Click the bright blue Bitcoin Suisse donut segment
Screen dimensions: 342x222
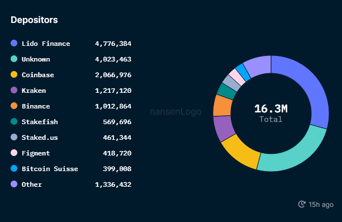click(x=244, y=72)
